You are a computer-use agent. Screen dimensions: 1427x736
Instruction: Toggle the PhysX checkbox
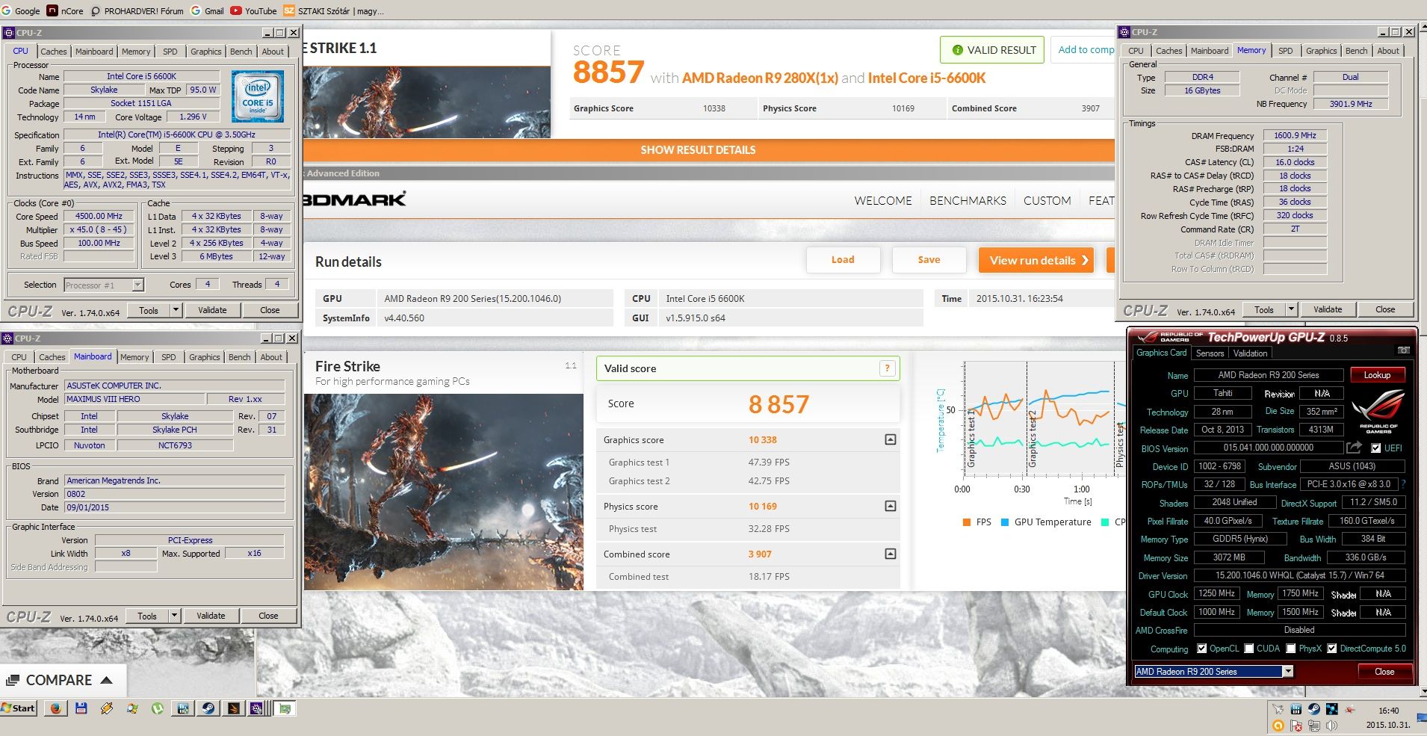point(1290,649)
